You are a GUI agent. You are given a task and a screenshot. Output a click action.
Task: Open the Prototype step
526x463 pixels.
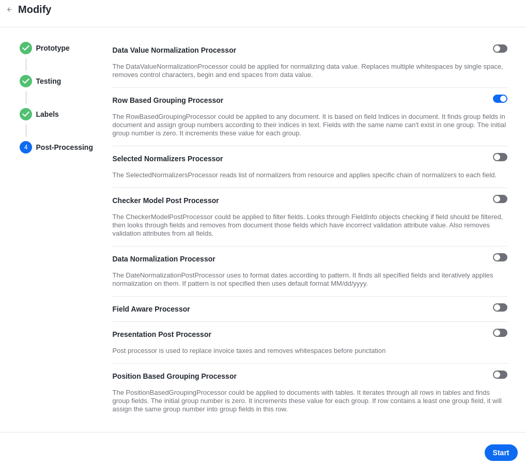53,48
